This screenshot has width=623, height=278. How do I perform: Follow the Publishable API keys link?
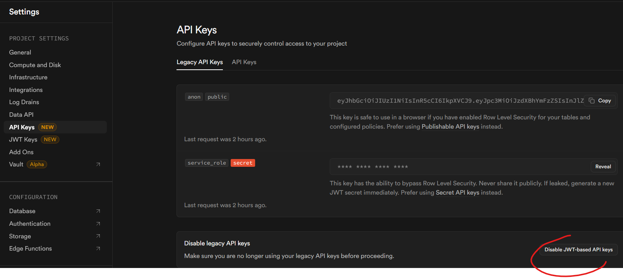(x=450, y=126)
